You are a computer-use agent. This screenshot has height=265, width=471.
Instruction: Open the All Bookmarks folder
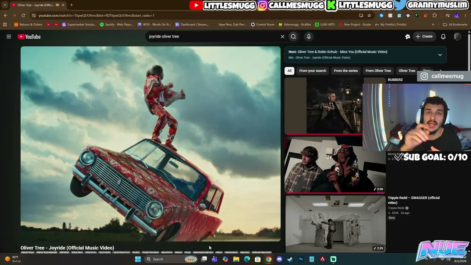[455, 25]
